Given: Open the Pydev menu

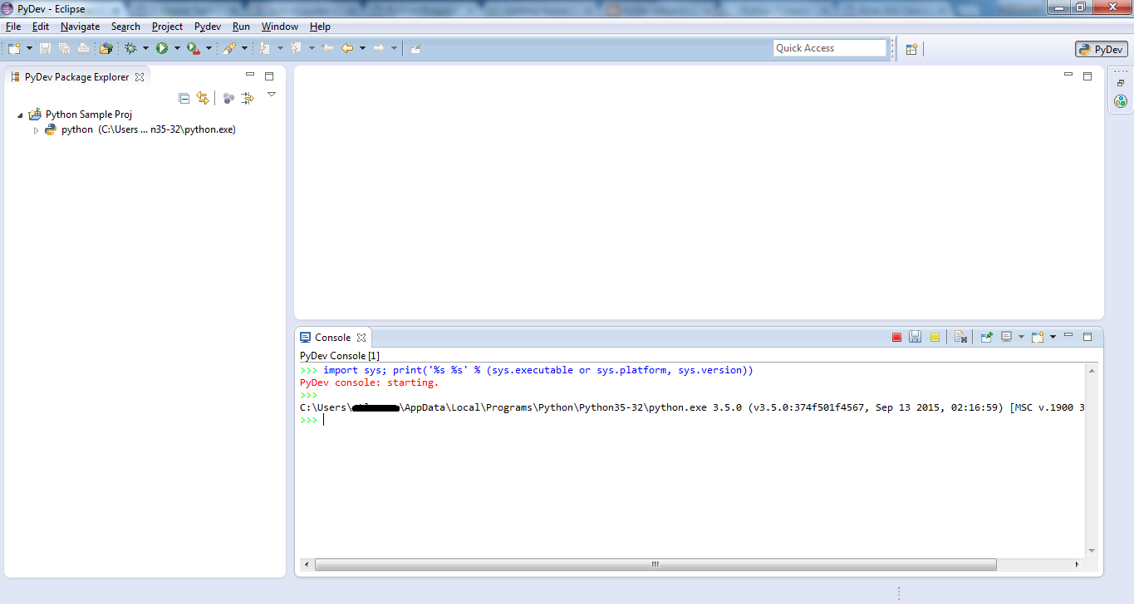Looking at the screenshot, I should click(208, 27).
